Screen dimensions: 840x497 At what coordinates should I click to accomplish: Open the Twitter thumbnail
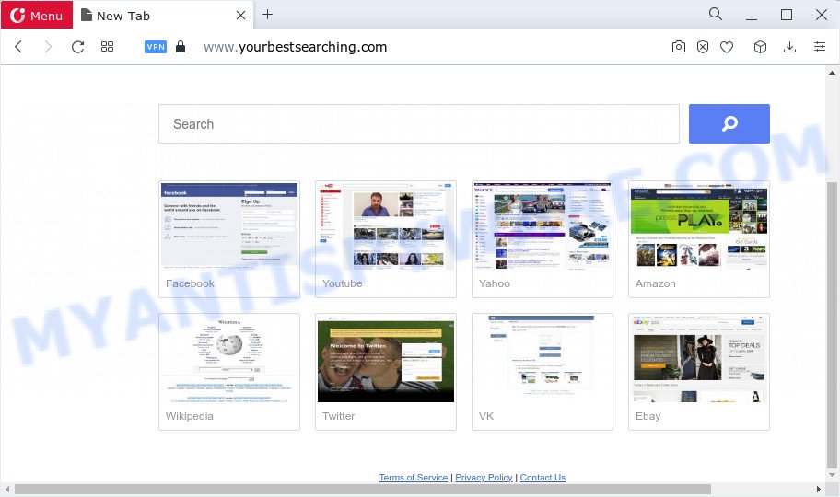pos(386,372)
